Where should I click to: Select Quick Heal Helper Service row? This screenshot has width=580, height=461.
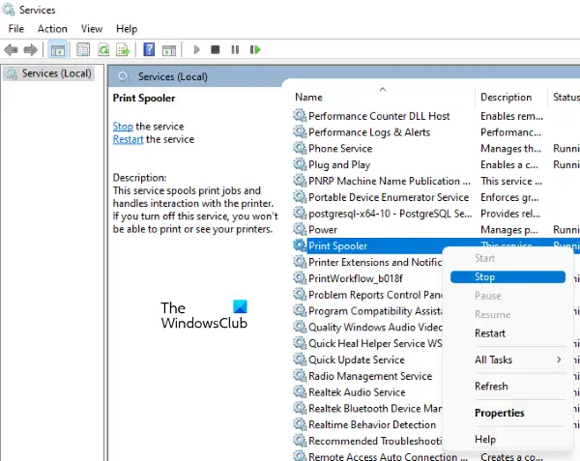pyautogui.click(x=375, y=343)
